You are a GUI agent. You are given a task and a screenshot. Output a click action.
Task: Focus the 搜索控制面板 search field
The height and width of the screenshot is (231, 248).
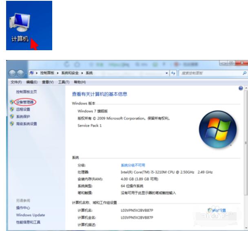coord(211,73)
